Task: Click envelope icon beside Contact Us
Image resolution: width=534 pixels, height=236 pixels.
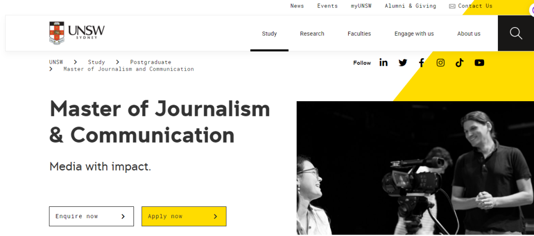Action: [452, 6]
